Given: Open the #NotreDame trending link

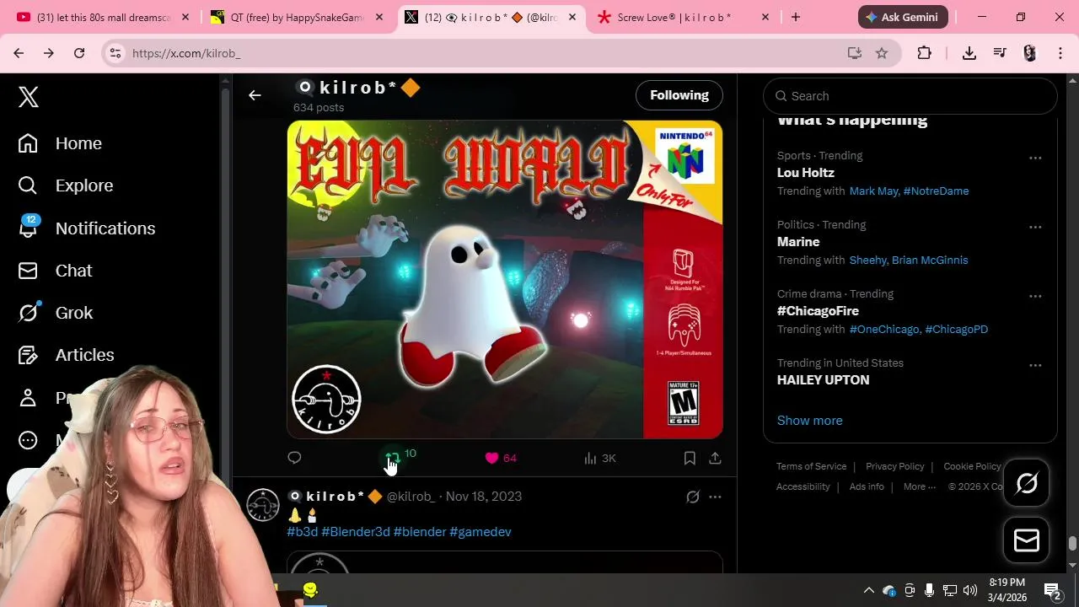Looking at the screenshot, I should coord(936,191).
